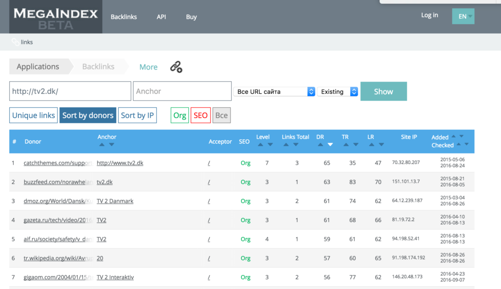Open the API nav menu
The image size is (501, 289).
[161, 17]
